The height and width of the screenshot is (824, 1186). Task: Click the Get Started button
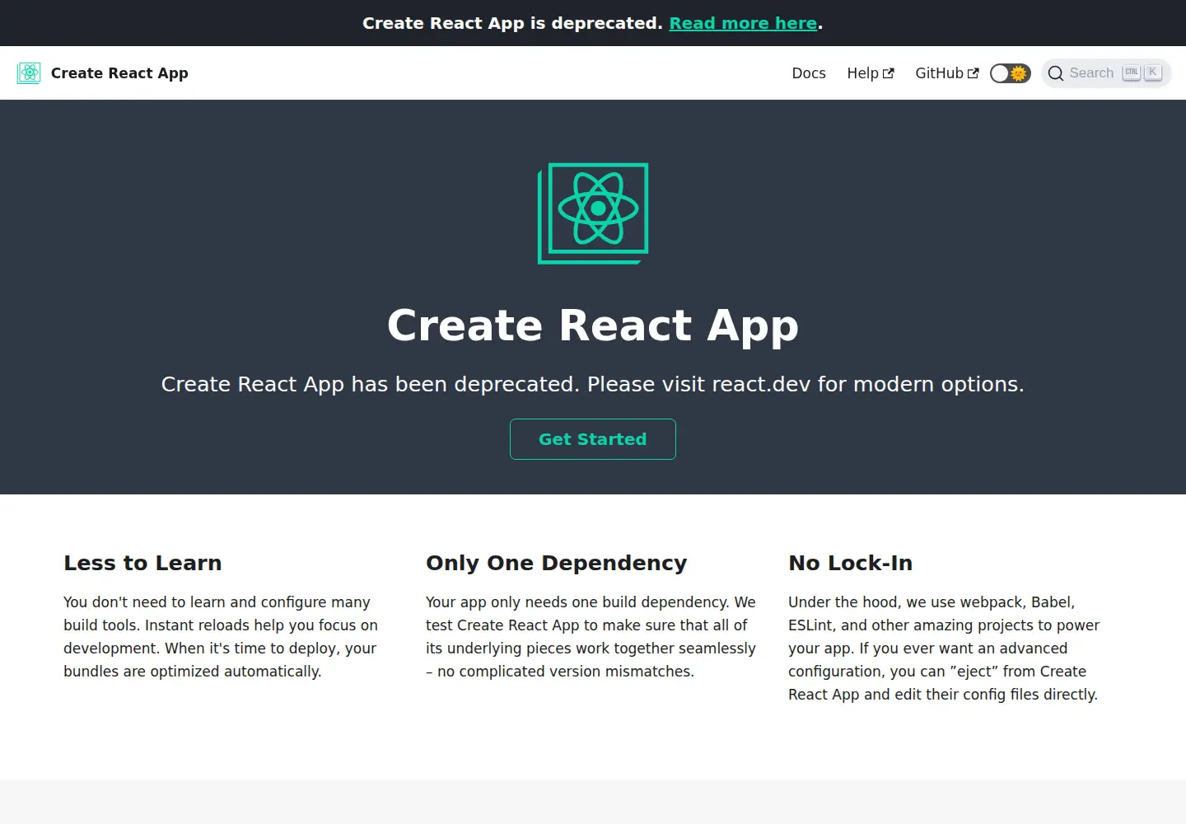[x=593, y=439]
